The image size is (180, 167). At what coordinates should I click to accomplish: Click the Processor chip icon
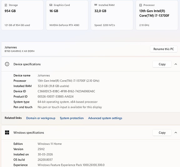(141, 5)
